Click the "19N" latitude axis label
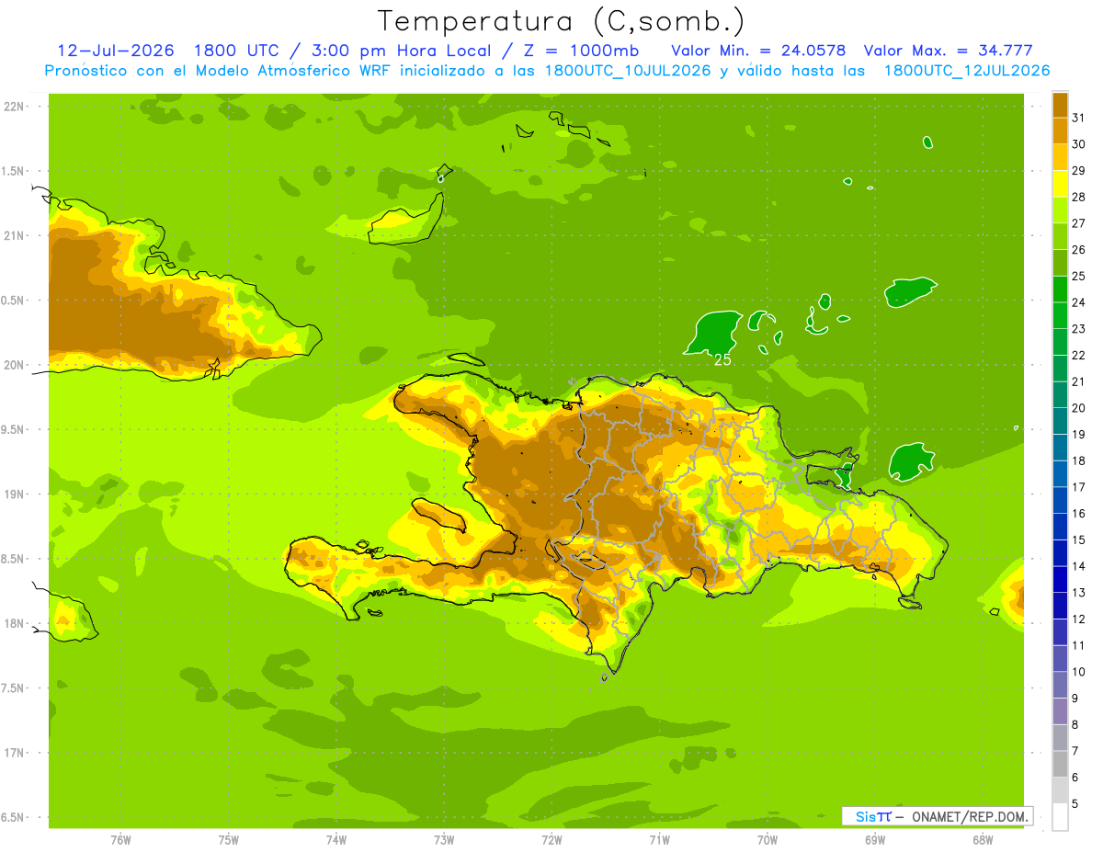 14,494
